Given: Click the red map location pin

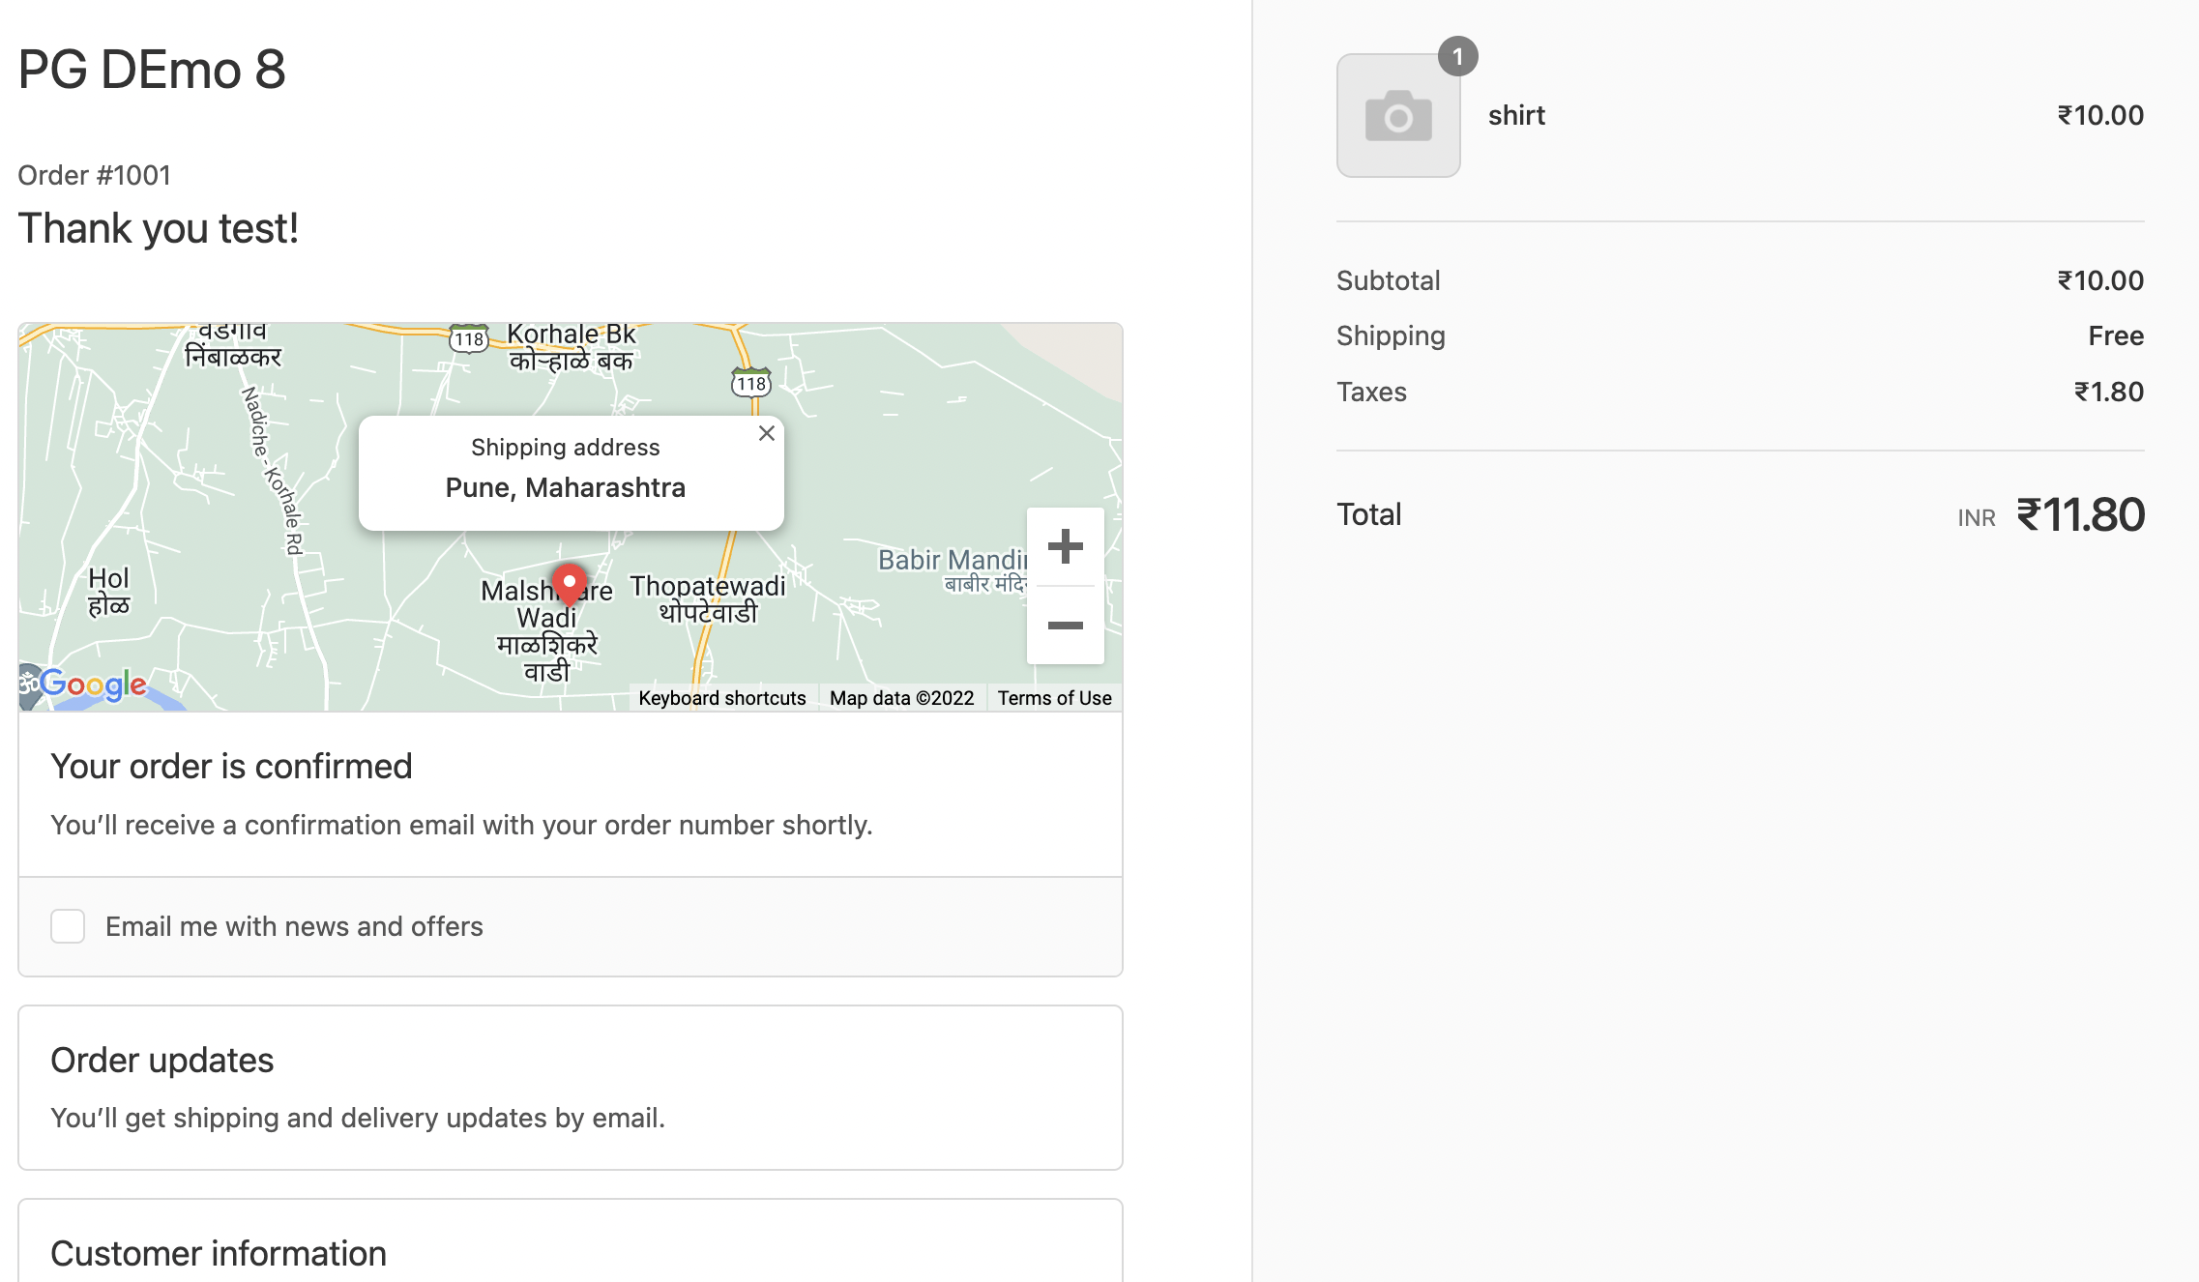Looking at the screenshot, I should click(x=570, y=584).
